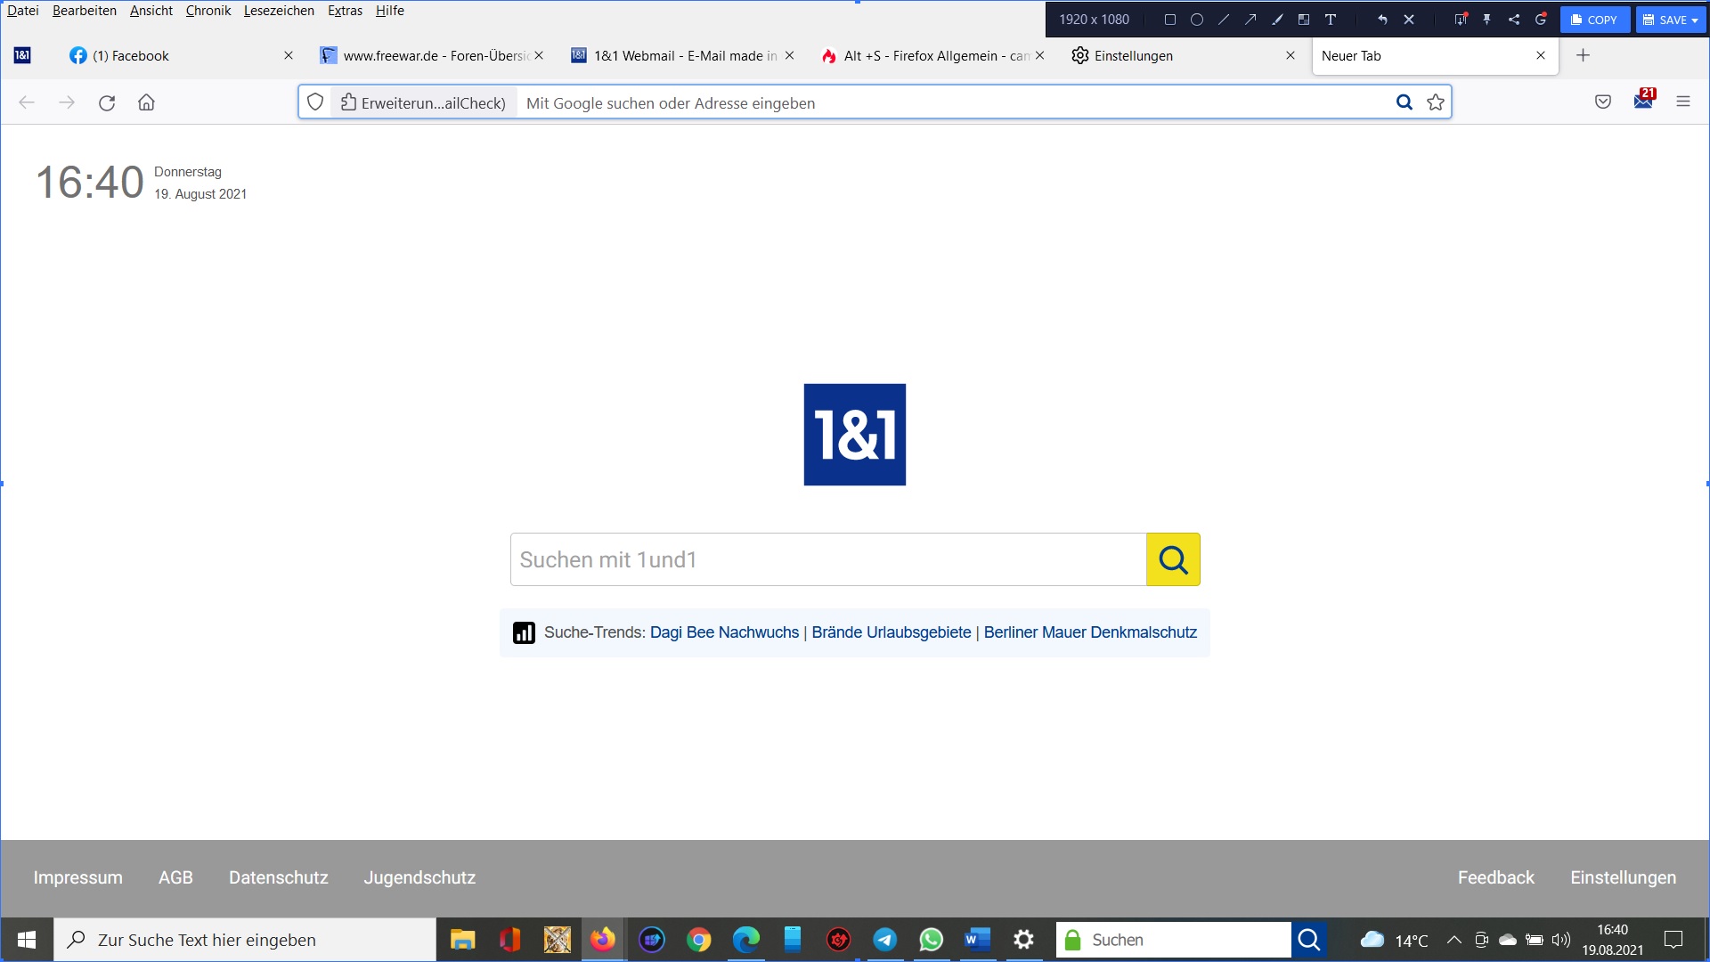Show hidden system tray icons chevron
The image size is (1710, 962).
tap(1453, 940)
